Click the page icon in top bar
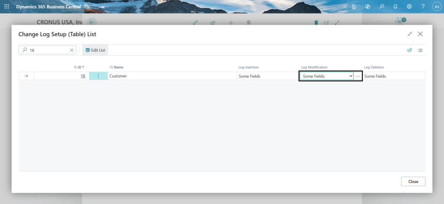This screenshot has height=204, width=444. point(354,6)
